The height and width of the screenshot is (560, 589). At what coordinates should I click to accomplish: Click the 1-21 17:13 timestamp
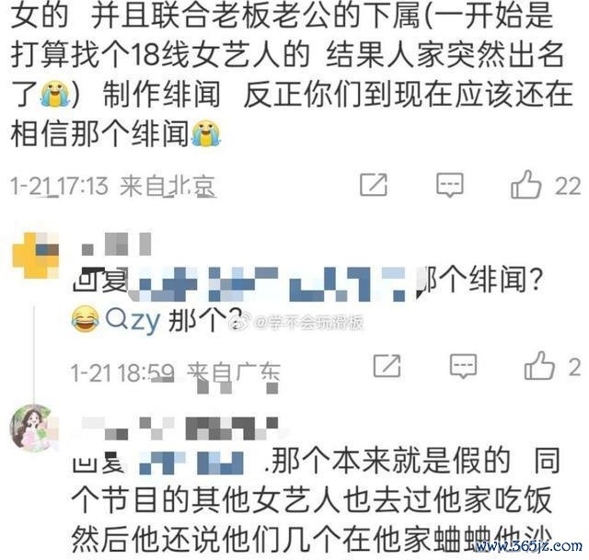click(x=59, y=186)
